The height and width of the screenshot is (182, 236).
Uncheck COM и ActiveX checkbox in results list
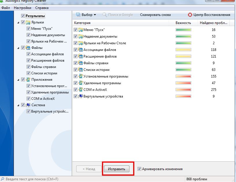(x=76, y=90)
